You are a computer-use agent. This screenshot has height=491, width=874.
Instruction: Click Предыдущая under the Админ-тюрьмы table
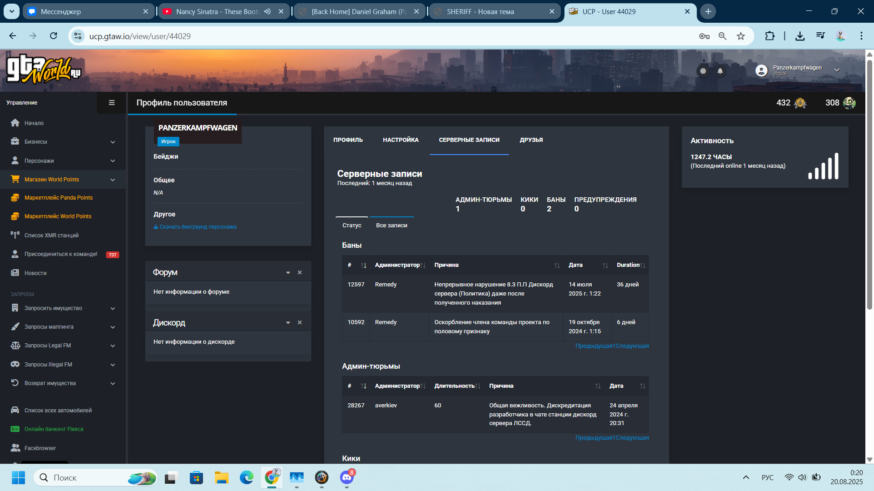click(594, 438)
